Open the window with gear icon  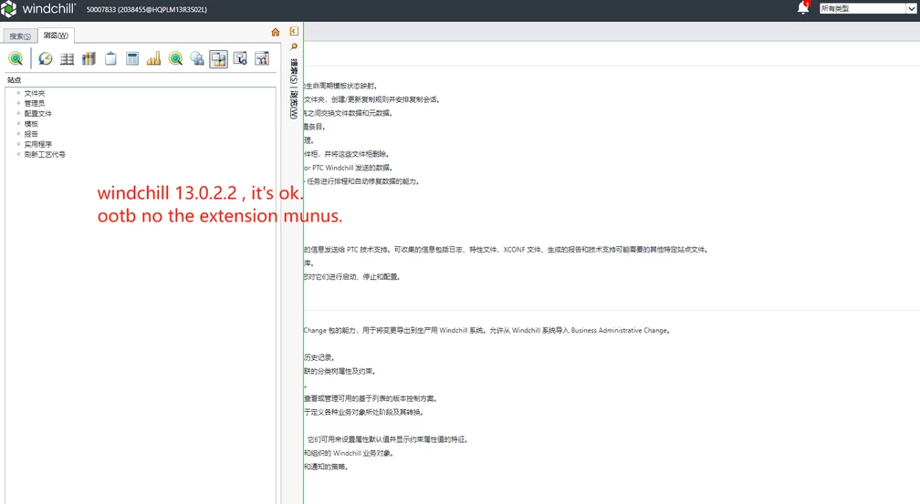[241, 58]
